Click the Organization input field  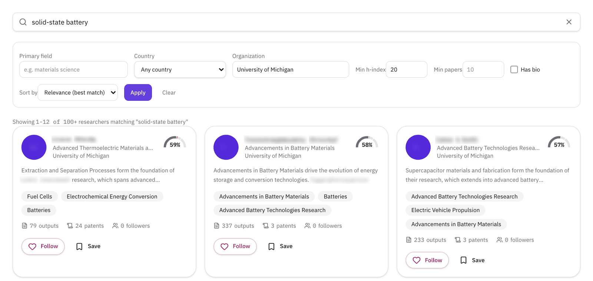point(291,69)
